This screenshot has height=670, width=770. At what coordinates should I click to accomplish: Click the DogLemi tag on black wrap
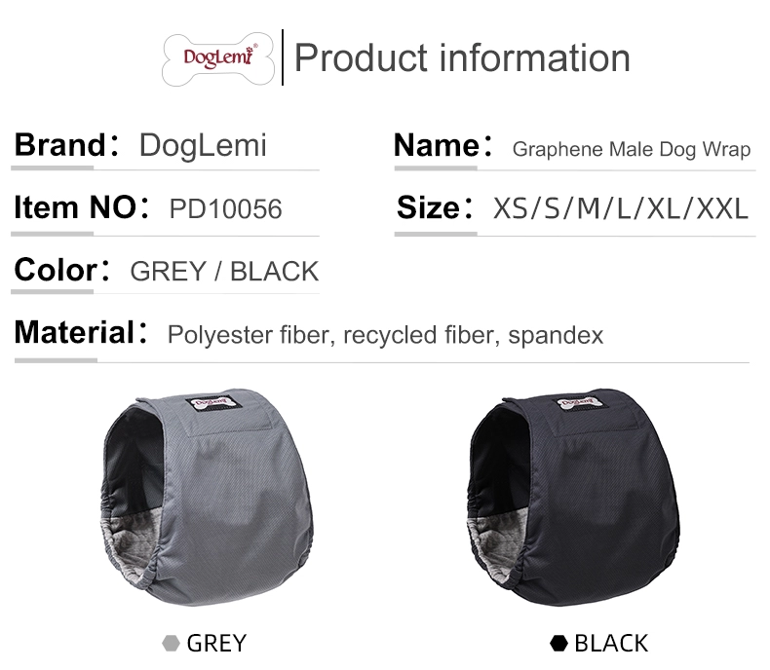(580, 402)
